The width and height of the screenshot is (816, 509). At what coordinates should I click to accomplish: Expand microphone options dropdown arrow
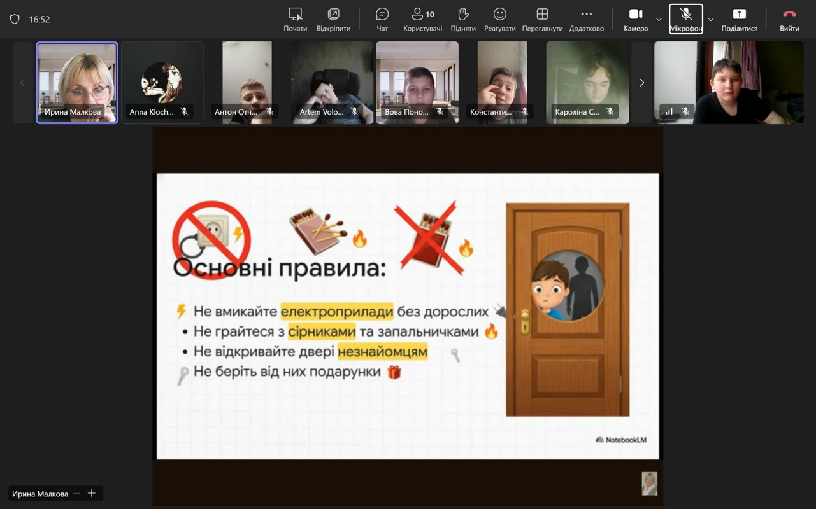711,19
